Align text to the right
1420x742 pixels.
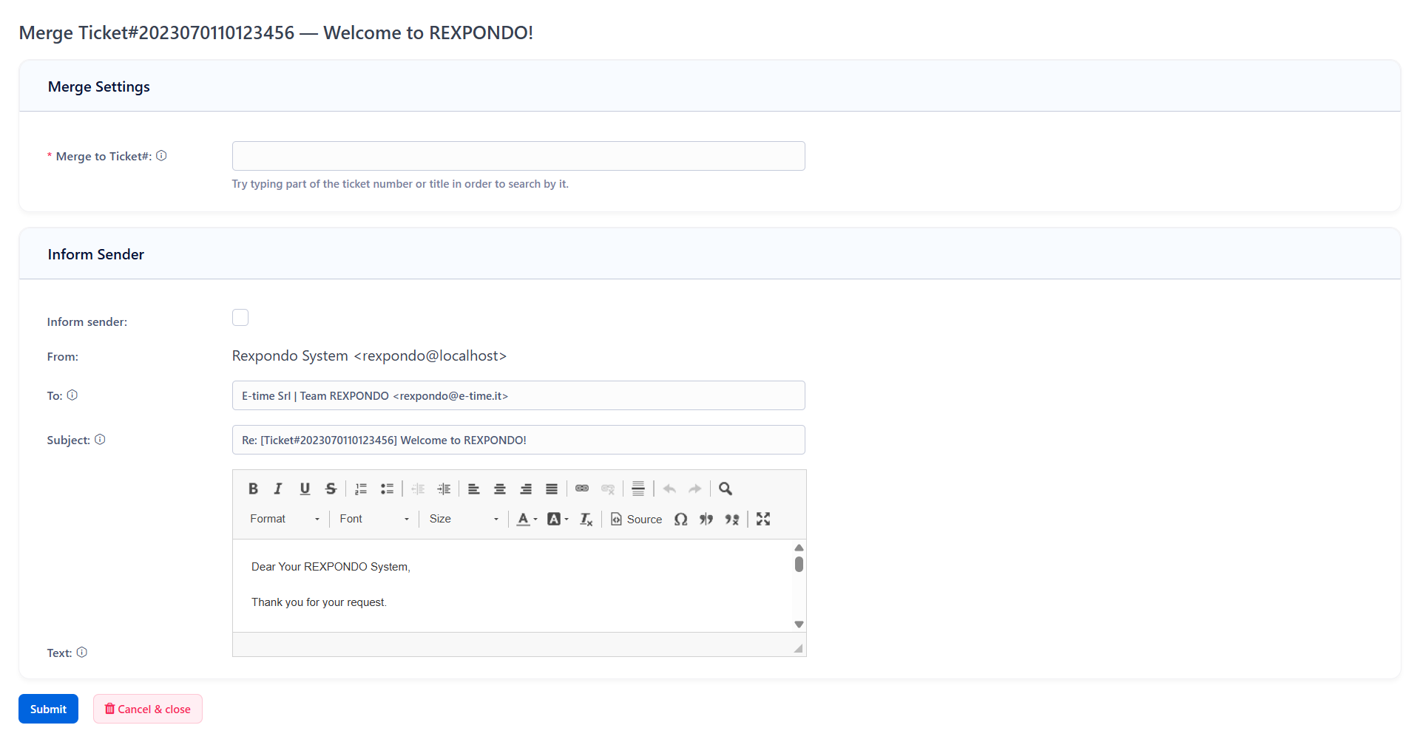click(x=526, y=489)
